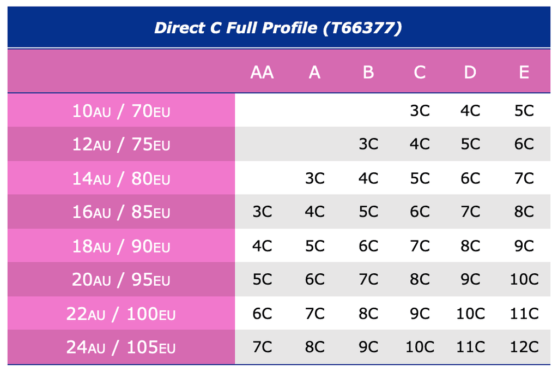This screenshot has height=378, width=558.
Task: Select the E column header
Action: (524, 73)
